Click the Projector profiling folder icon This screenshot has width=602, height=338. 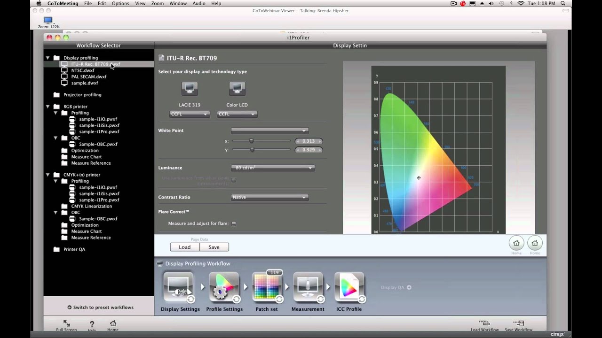click(56, 95)
